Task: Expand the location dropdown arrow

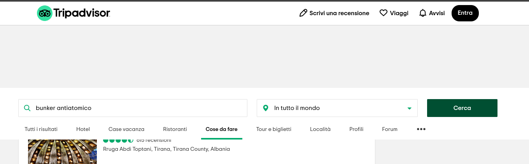Action: click(x=409, y=108)
